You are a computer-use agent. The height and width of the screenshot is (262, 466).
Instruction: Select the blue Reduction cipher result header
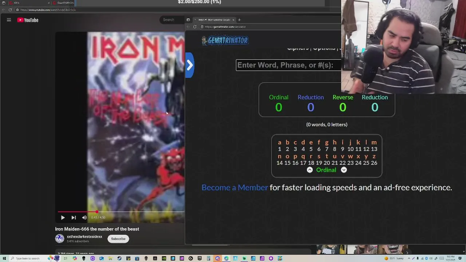click(x=311, y=97)
